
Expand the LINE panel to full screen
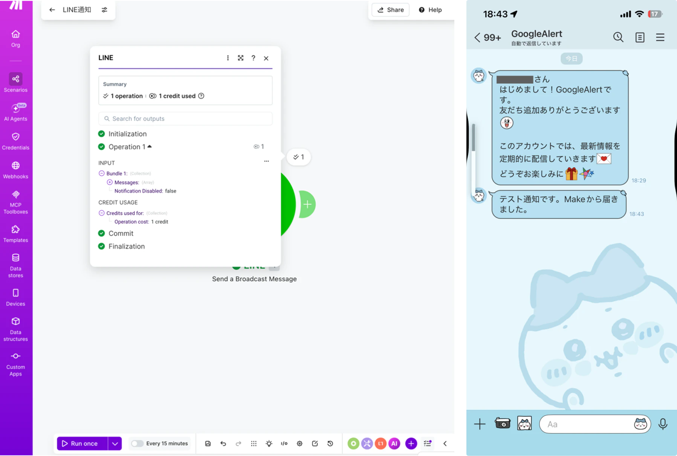click(x=240, y=58)
